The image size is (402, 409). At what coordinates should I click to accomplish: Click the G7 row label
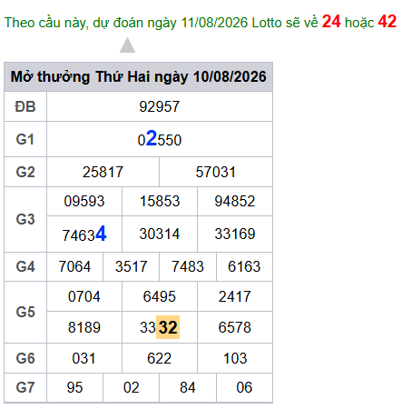click(x=25, y=387)
